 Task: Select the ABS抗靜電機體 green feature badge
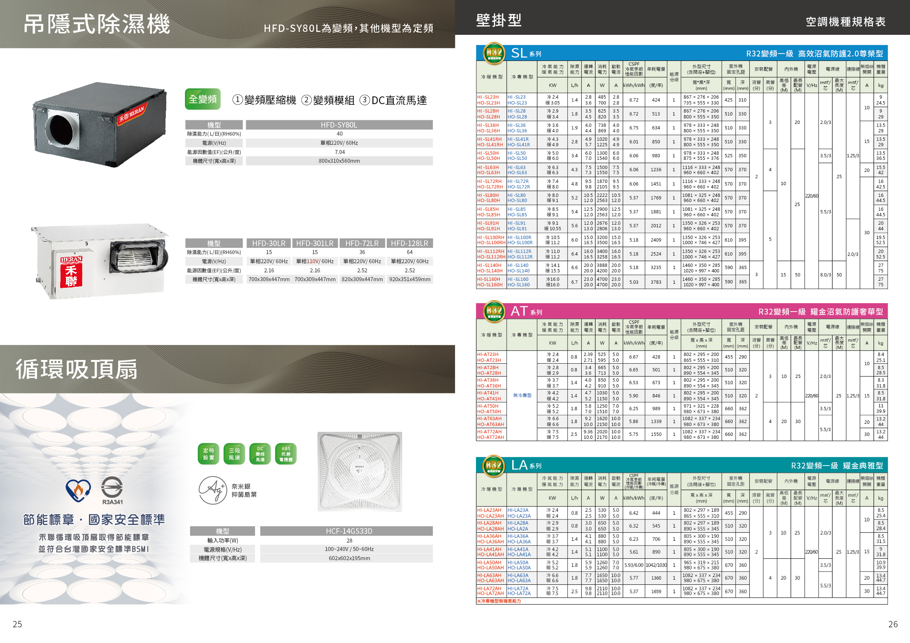(286, 454)
